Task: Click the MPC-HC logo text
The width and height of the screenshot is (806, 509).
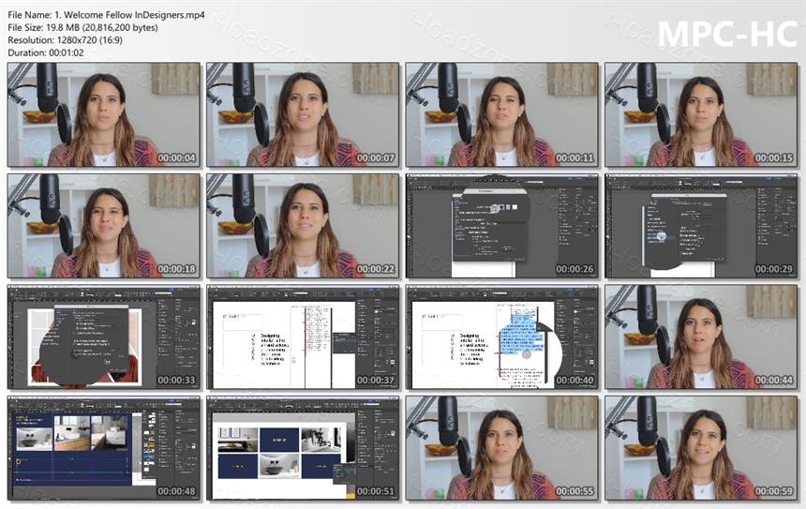Action: pyautogui.click(x=727, y=34)
